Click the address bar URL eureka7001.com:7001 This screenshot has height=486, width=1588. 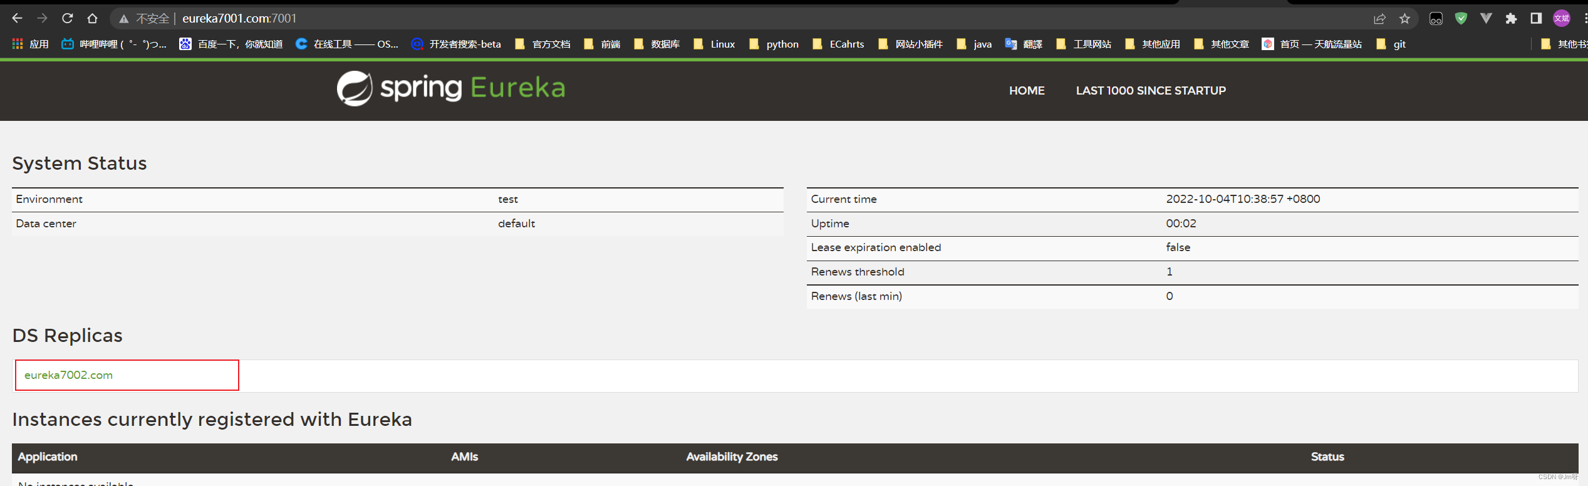[x=239, y=18]
